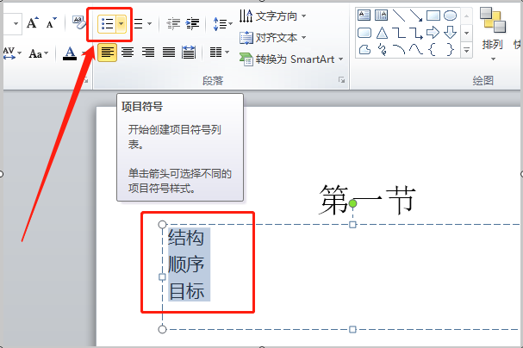
Task: Select the rectangle shape
Action: (x=433, y=16)
